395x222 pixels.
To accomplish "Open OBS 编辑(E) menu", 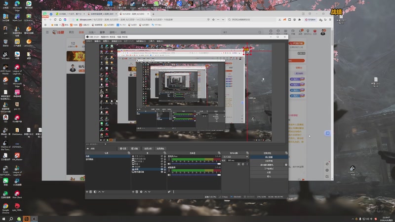I will (97, 41).
